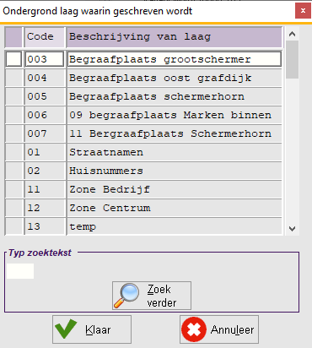Select row marker for code 005
The width and height of the screenshot is (312, 348).
[13, 96]
